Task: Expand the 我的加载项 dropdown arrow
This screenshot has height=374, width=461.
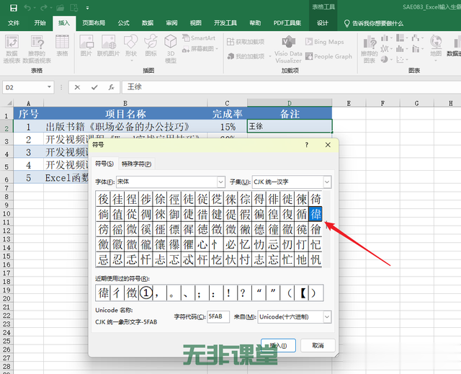Action: [x=270, y=56]
